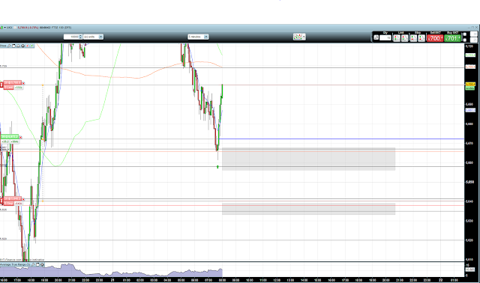
Task: Click the orange handle on the lower stop line
Action: pyautogui.click(x=43, y=201)
